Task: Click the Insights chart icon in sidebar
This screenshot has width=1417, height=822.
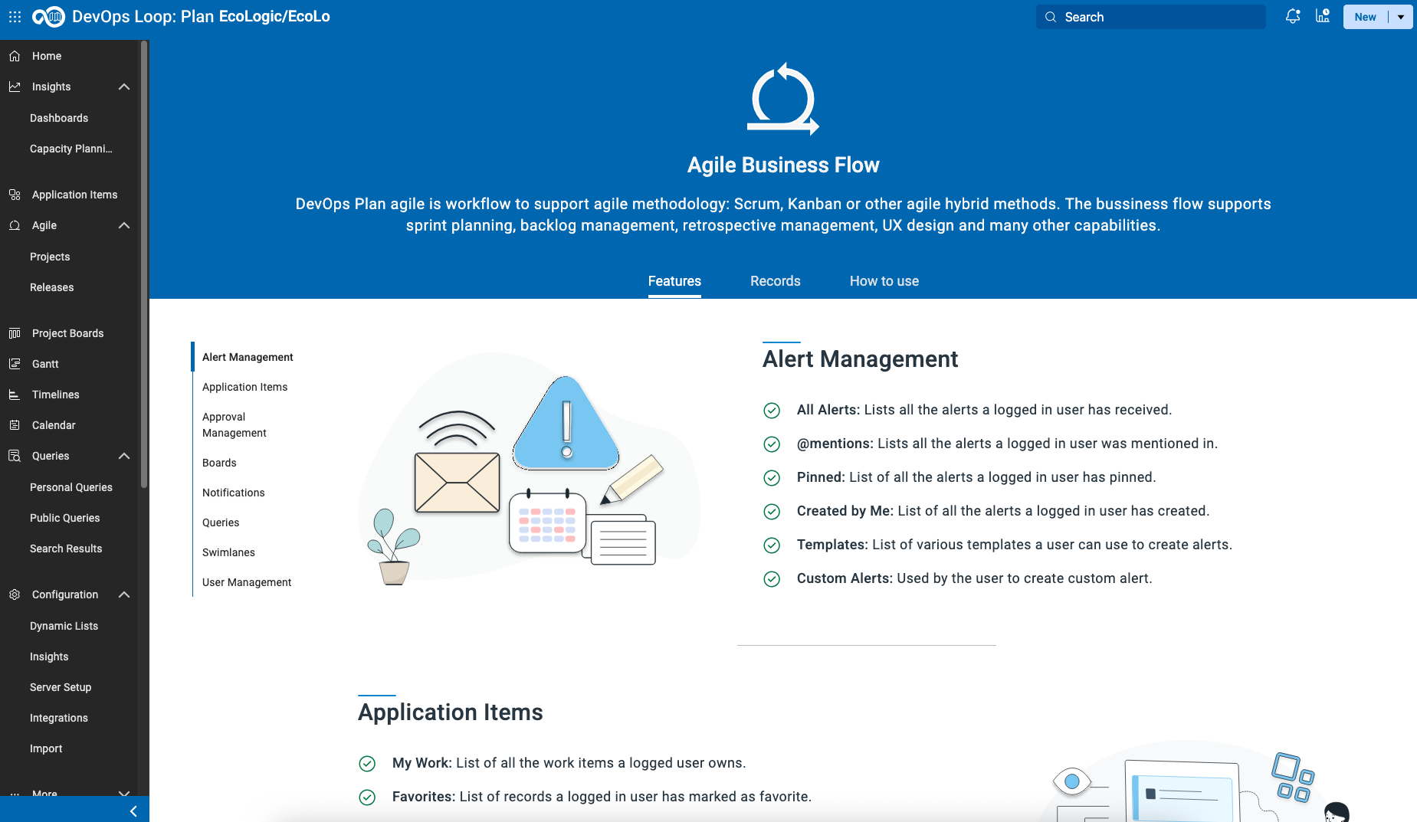Action: 15,87
